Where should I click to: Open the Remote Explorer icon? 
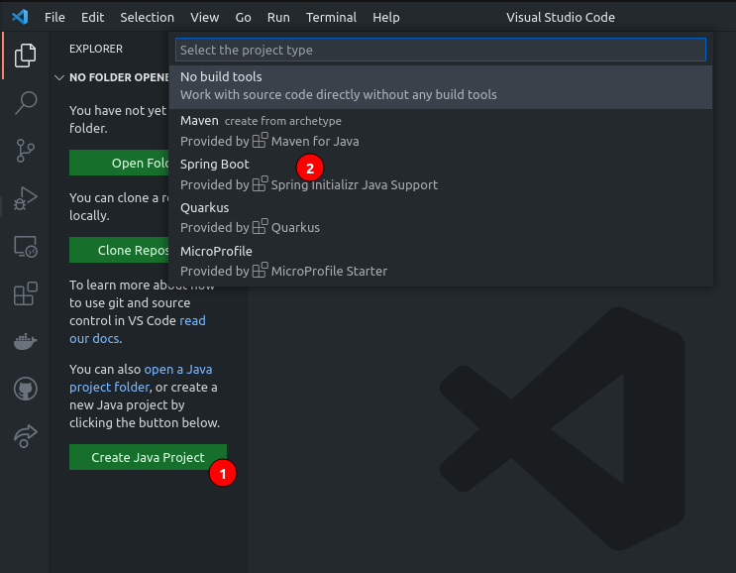[x=25, y=246]
